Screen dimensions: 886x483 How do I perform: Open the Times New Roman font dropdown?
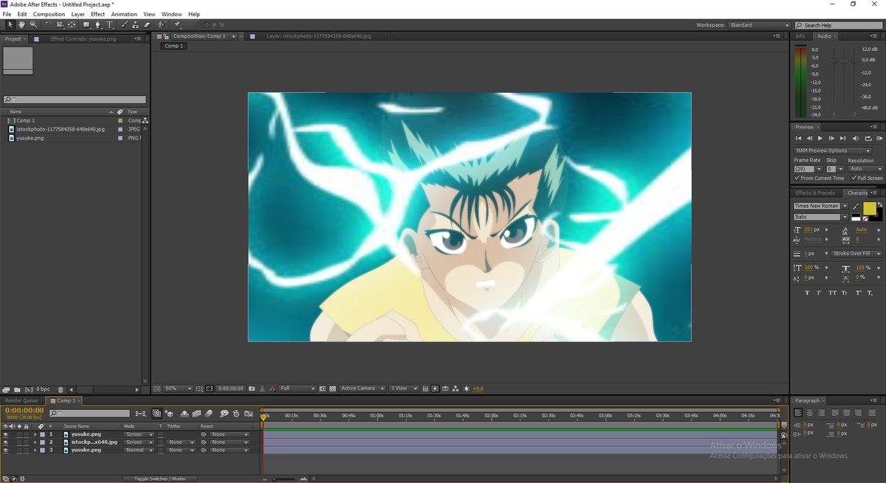pyautogui.click(x=820, y=206)
